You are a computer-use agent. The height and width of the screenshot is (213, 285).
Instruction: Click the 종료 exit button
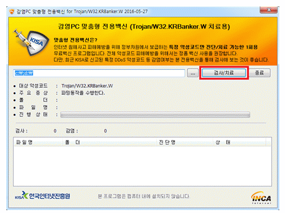click(259, 73)
